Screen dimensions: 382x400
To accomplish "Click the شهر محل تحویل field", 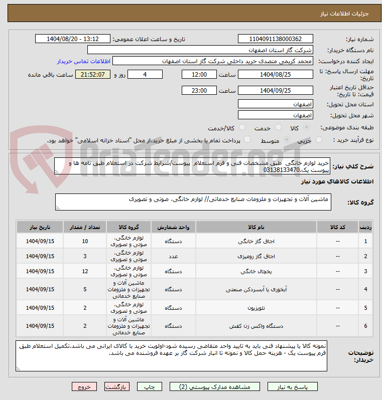I will point(276,115).
